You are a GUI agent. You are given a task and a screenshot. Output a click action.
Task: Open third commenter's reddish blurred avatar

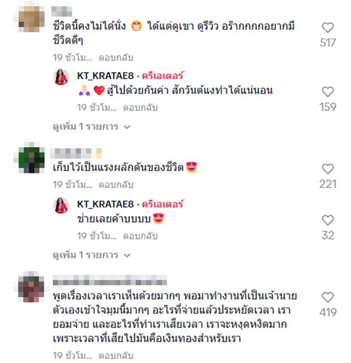coord(31,289)
